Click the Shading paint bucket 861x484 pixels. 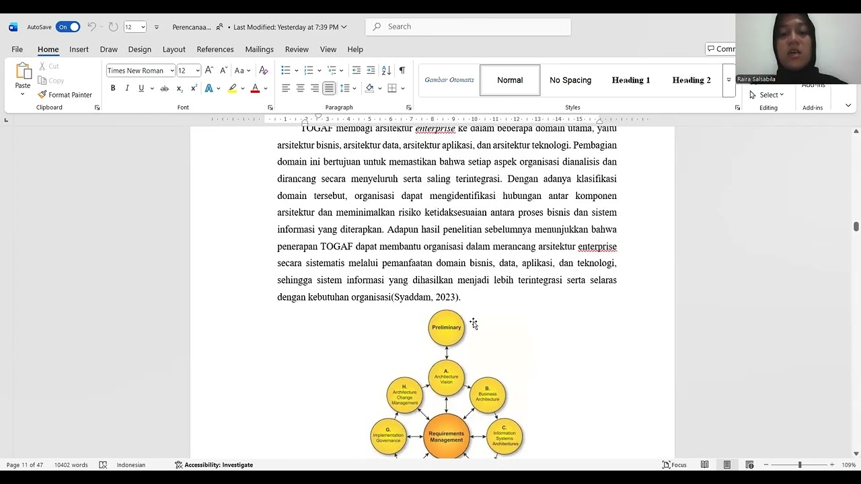point(369,88)
